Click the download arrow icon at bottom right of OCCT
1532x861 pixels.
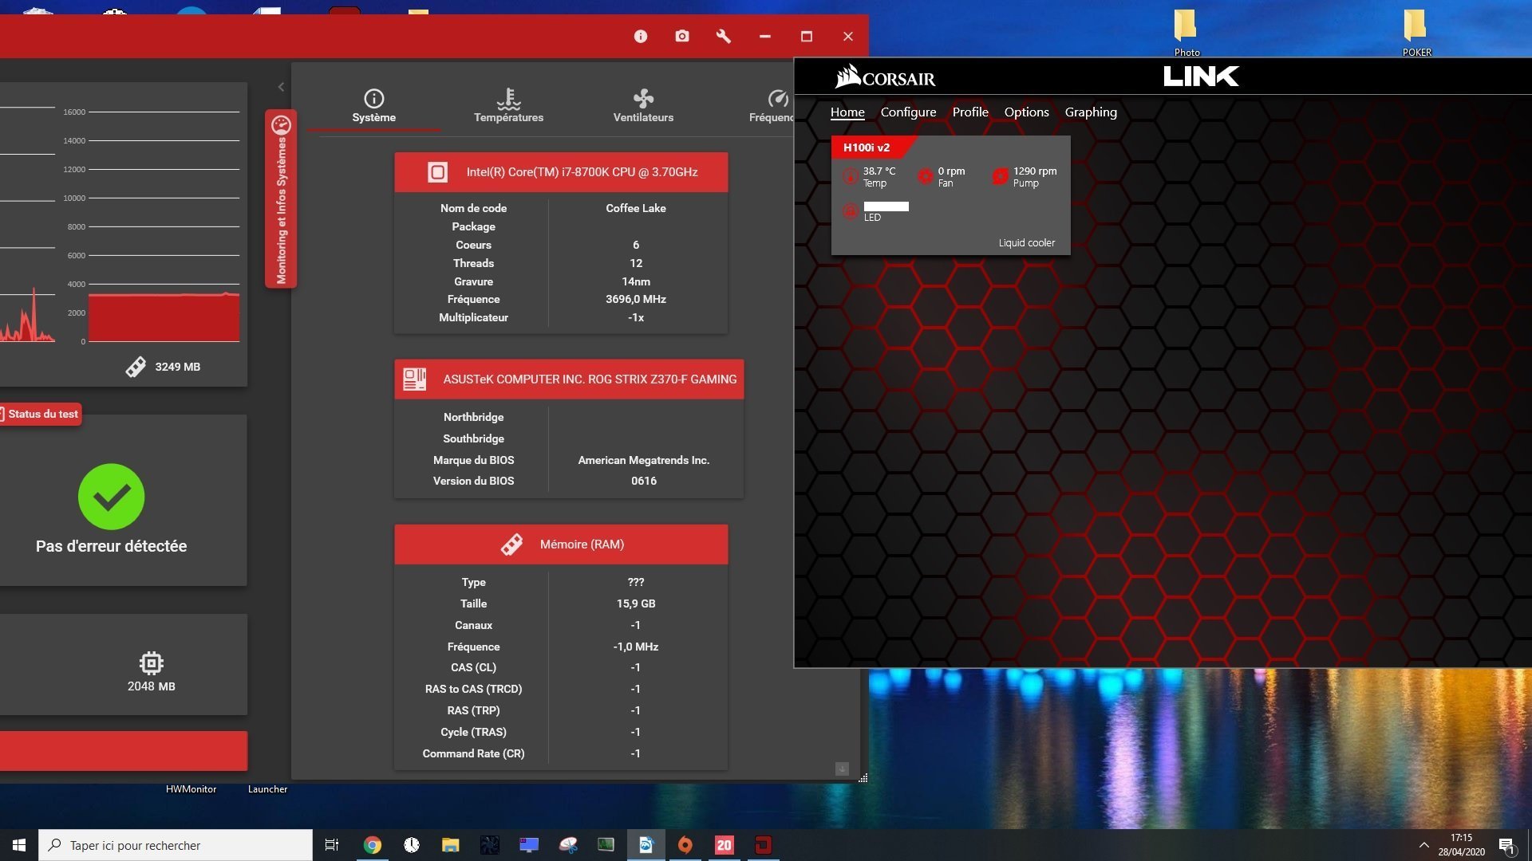[x=842, y=769]
